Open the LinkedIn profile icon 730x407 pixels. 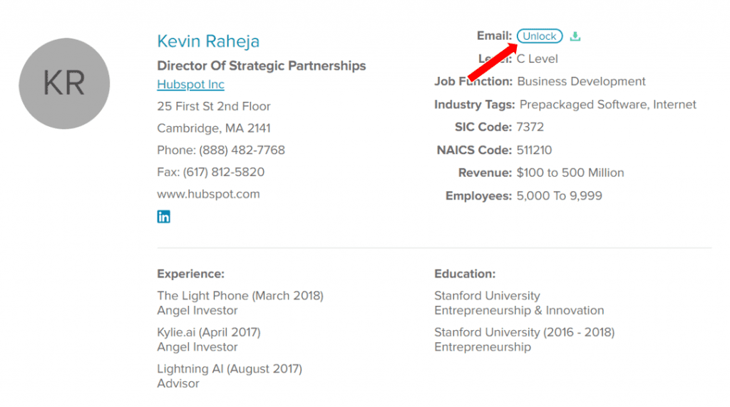(x=163, y=217)
